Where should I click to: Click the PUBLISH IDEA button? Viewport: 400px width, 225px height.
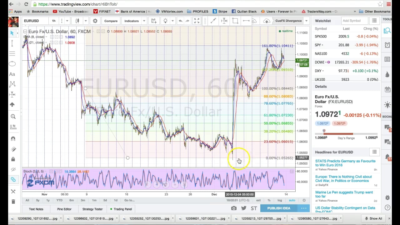point(279,208)
